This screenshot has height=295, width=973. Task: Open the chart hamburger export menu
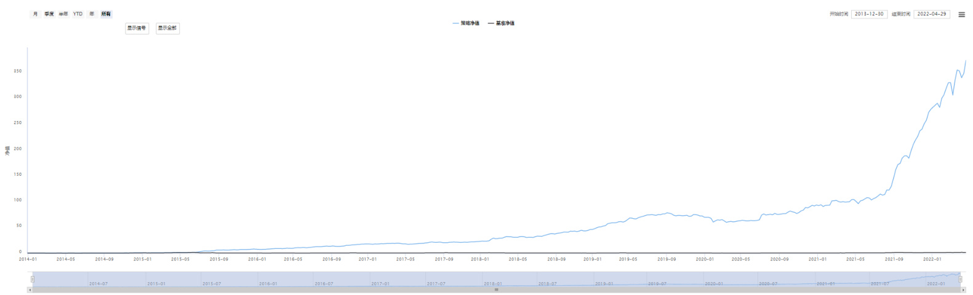pos(961,14)
